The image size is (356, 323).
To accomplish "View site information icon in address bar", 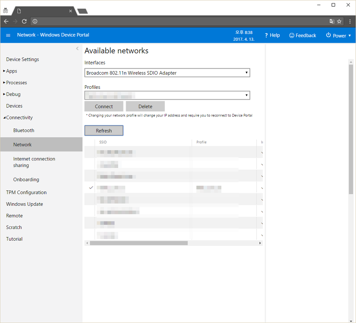I will 35,21.
